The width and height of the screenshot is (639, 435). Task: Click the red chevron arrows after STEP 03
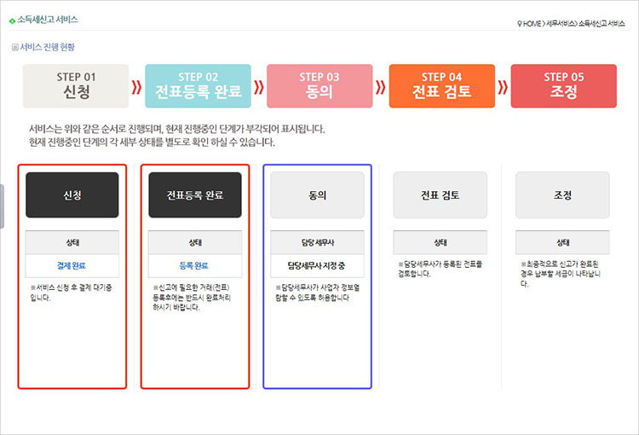pyautogui.click(x=381, y=86)
